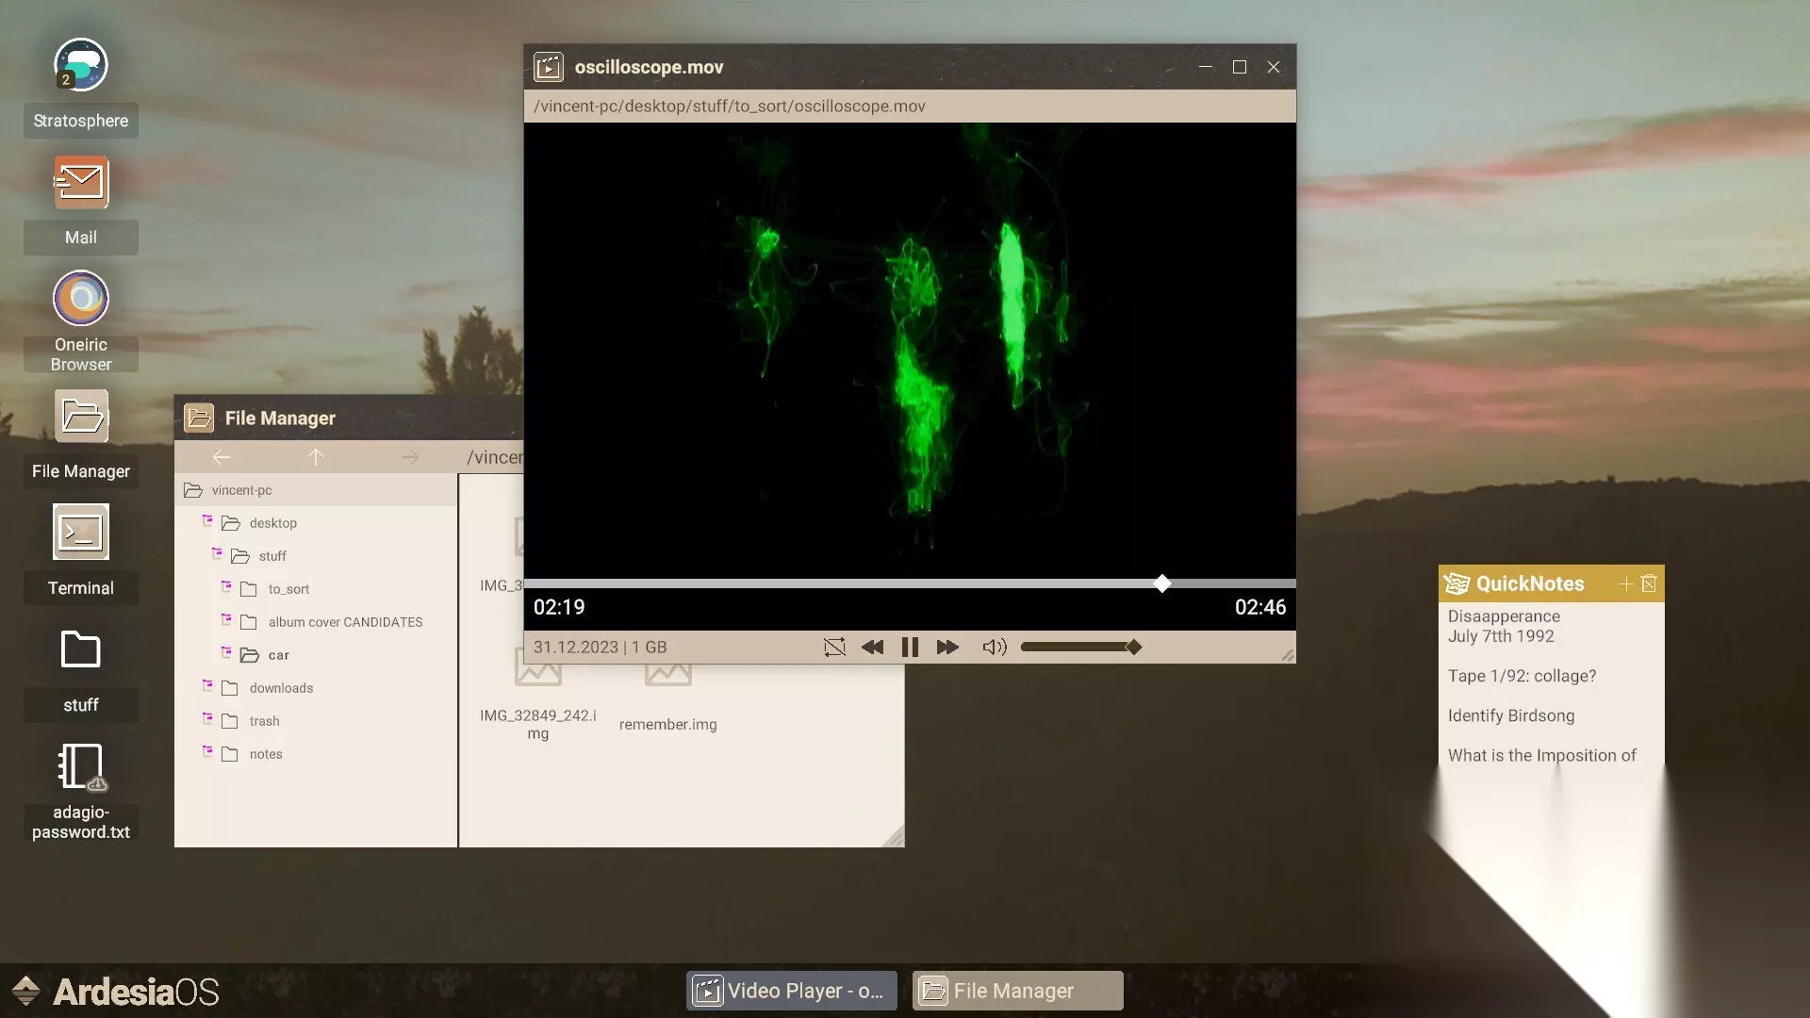Click the video timeline progress marker

tap(1162, 583)
